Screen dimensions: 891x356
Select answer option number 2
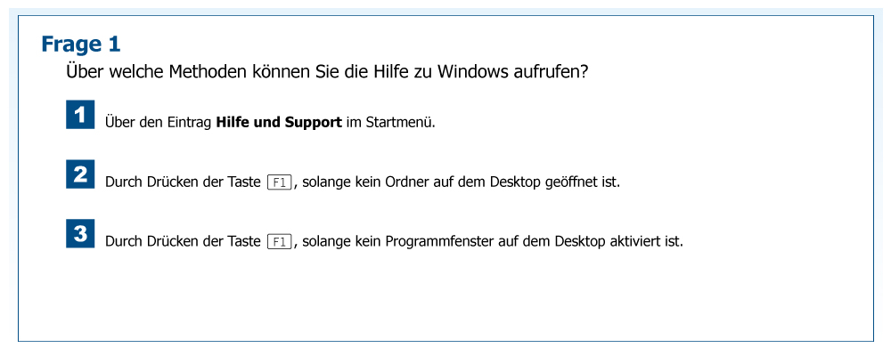(80, 174)
